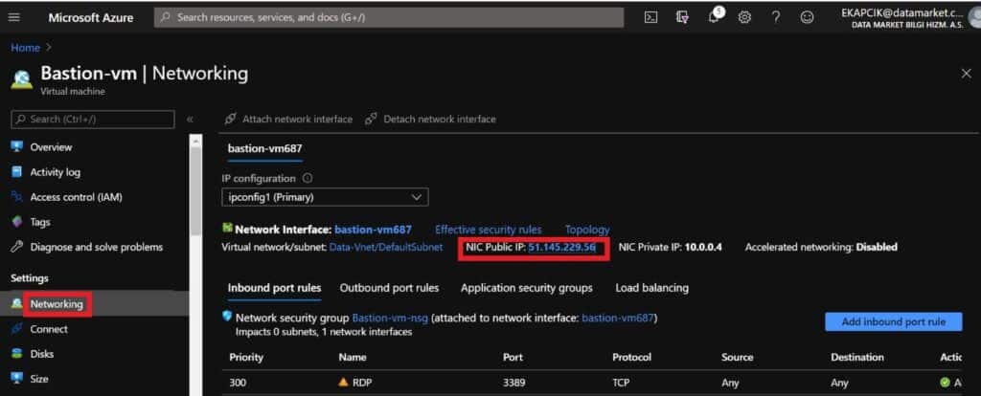Click Add inbound port rule button

[894, 321]
